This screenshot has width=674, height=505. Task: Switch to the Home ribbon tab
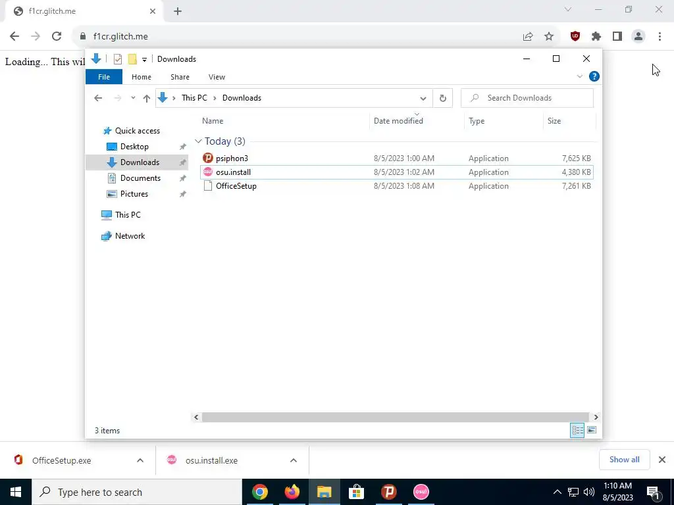[x=142, y=77]
